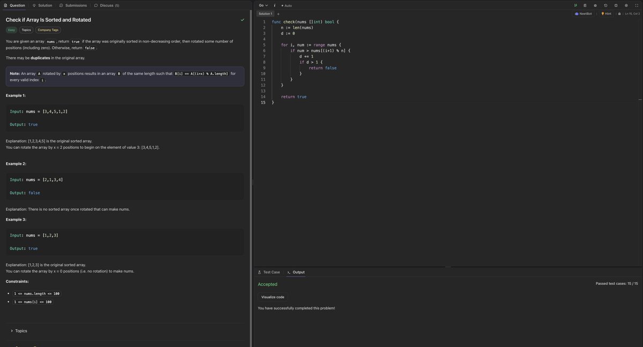Screen dimensions: 643x347
Task: Show a Hint for the problem
Action: [x=606, y=13]
